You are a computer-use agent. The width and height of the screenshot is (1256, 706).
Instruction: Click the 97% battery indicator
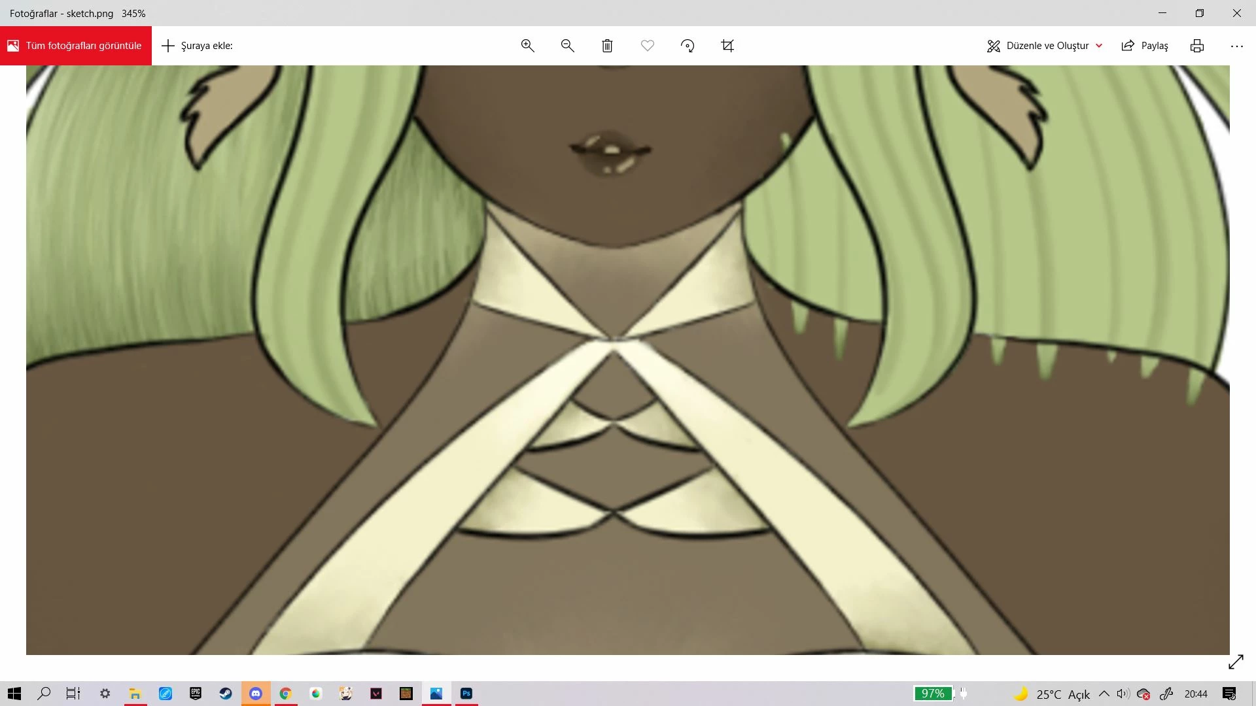pyautogui.click(x=933, y=694)
